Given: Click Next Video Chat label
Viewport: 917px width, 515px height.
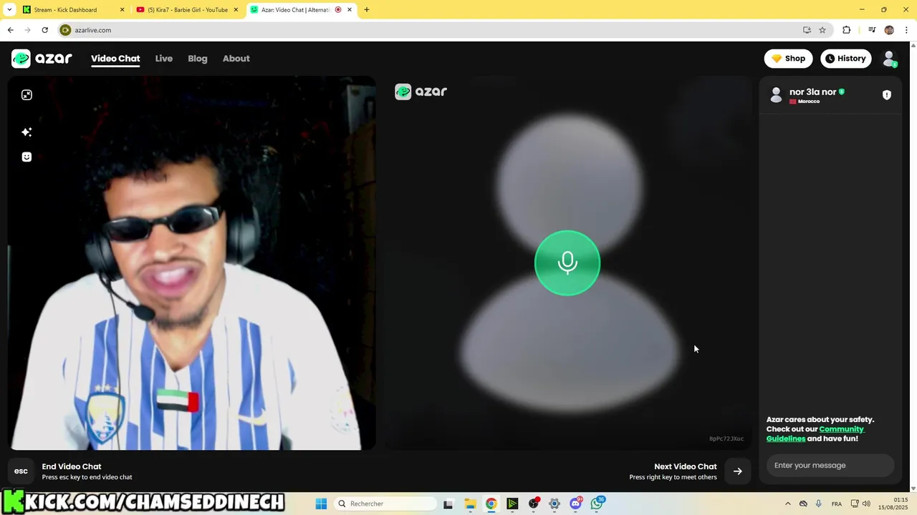Looking at the screenshot, I should click(685, 466).
